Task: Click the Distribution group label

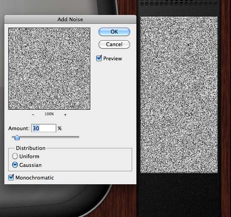Action: point(31,148)
